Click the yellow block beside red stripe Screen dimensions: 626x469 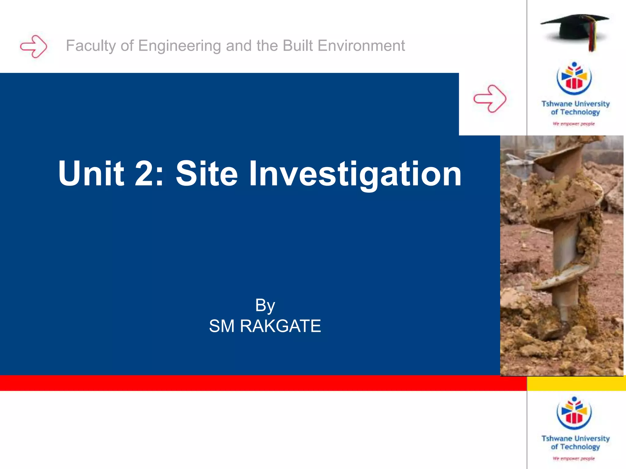576,384
